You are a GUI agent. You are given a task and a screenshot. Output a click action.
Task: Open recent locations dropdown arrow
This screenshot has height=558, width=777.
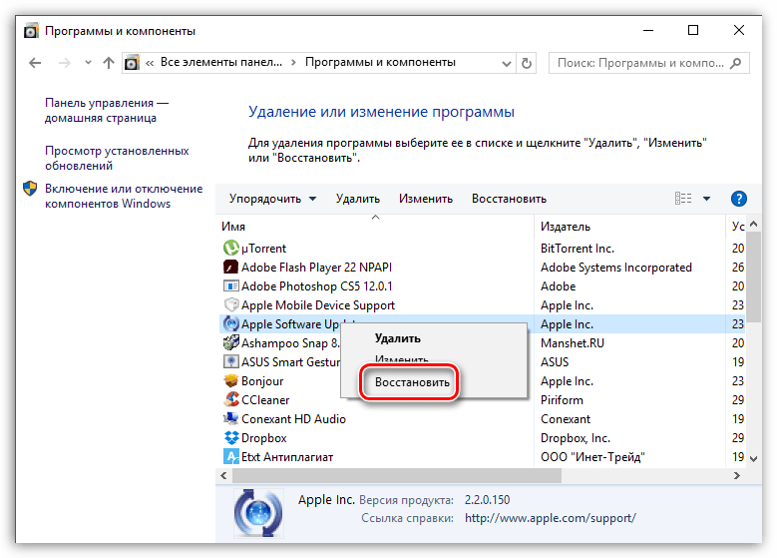(x=88, y=63)
